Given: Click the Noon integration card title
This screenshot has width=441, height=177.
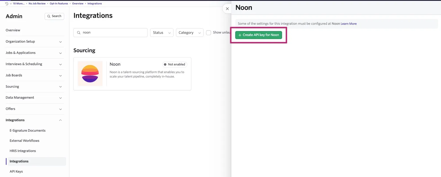Looking at the screenshot, I should [115, 64].
